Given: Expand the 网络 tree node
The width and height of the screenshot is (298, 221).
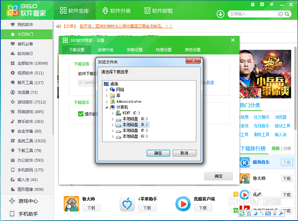Looking at the screenshot, I should [x=107, y=90].
